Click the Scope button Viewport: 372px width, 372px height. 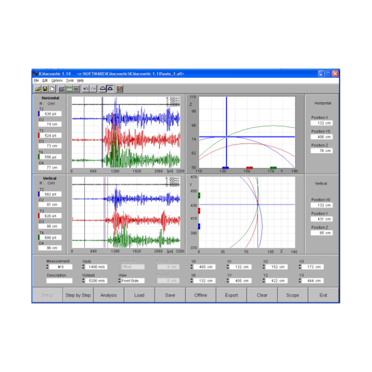(292, 295)
